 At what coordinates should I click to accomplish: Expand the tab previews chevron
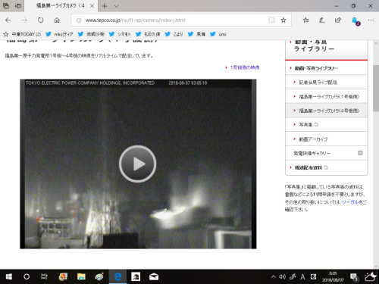[116, 6]
